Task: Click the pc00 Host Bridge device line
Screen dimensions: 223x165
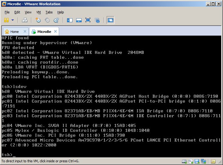Action: 110,96
